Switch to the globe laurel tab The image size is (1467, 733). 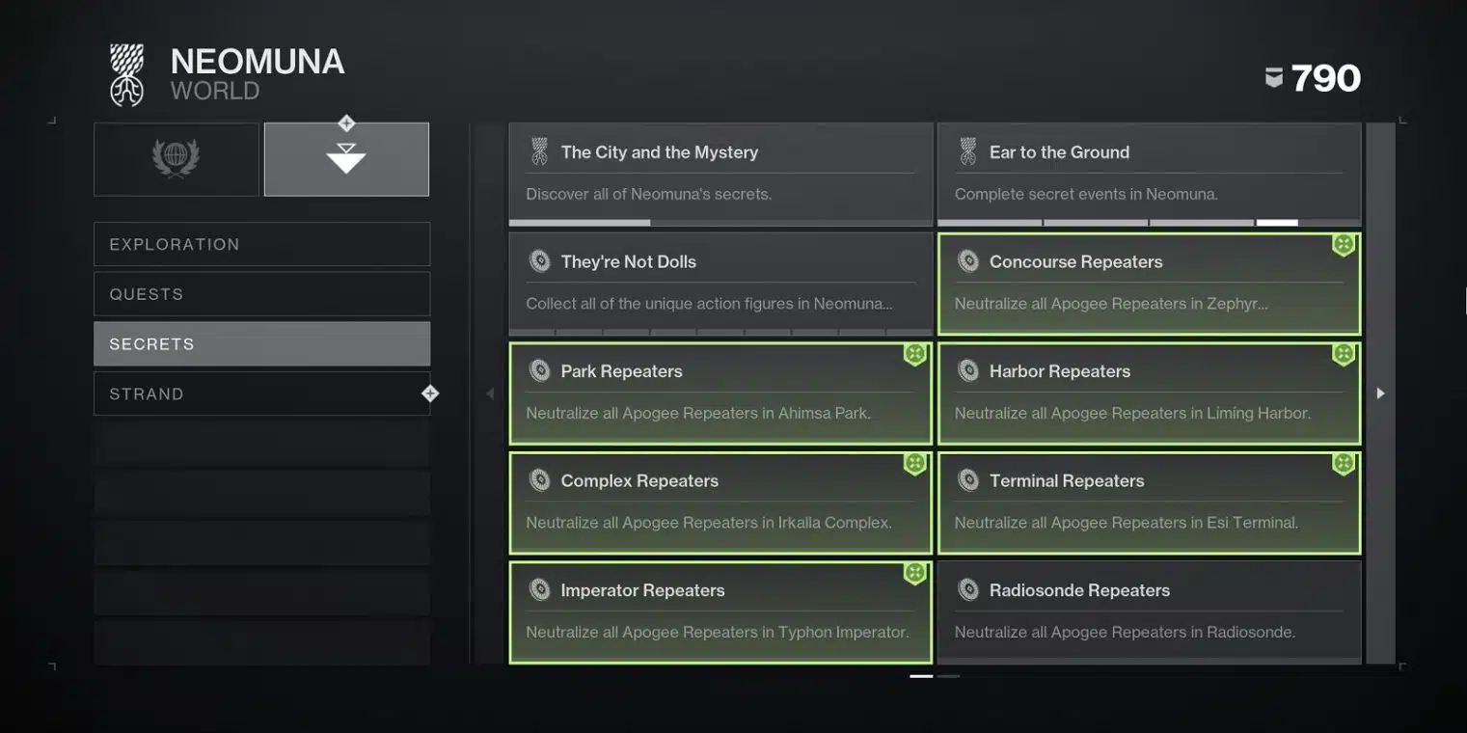tap(177, 159)
